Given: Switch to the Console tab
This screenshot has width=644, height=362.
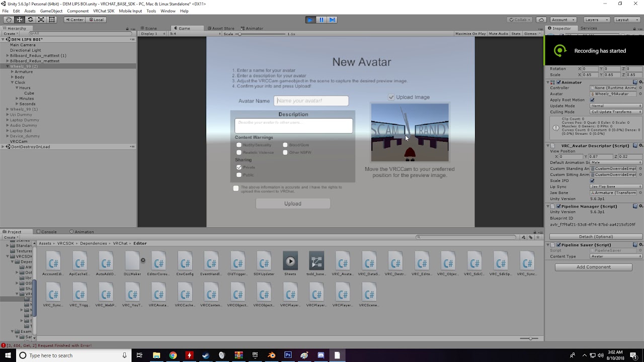Looking at the screenshot, I should coord(49,232).
